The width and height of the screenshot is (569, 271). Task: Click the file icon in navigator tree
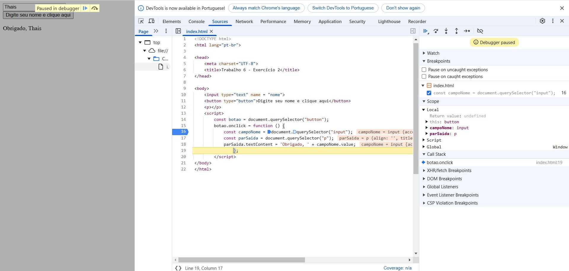click(x=161, y=67)
